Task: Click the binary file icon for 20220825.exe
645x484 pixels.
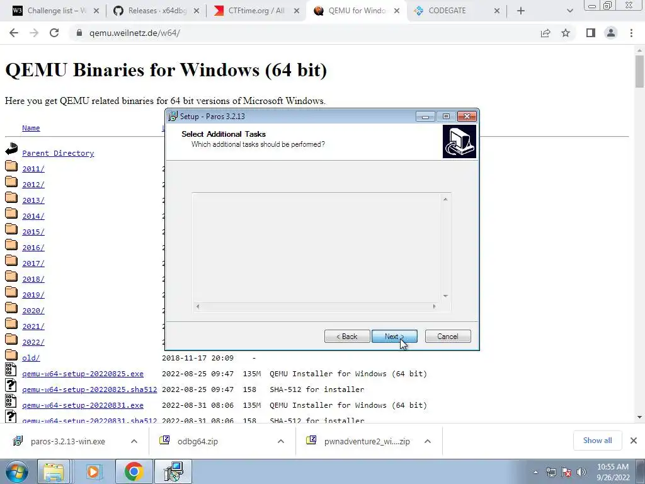Action: coord(11,369)
